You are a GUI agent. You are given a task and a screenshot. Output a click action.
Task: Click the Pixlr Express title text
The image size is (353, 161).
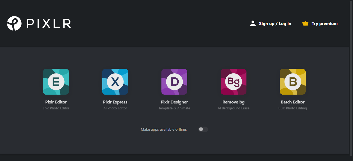(x=115, y=102)
